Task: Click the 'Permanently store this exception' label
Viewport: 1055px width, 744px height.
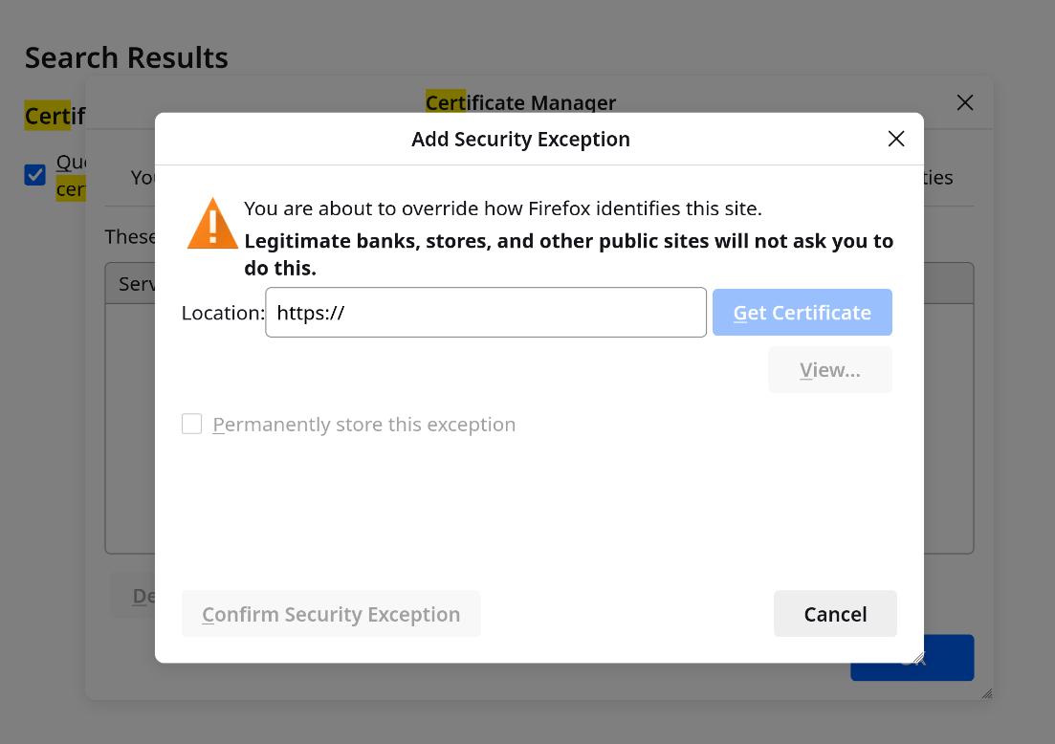Action: [x=364, y=425]
